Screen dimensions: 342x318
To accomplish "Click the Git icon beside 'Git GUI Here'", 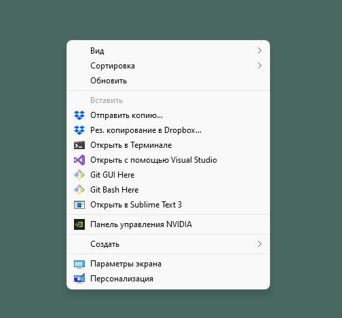I will (x=79, y=175).
